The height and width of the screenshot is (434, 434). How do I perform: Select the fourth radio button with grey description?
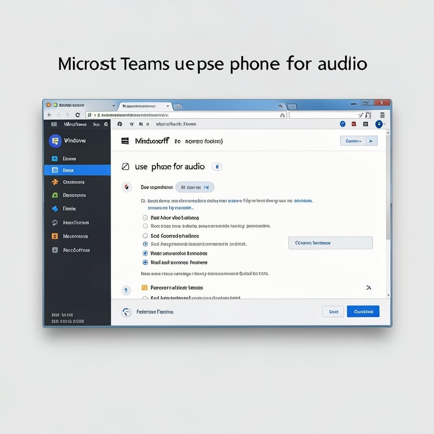tap(145, 244)
